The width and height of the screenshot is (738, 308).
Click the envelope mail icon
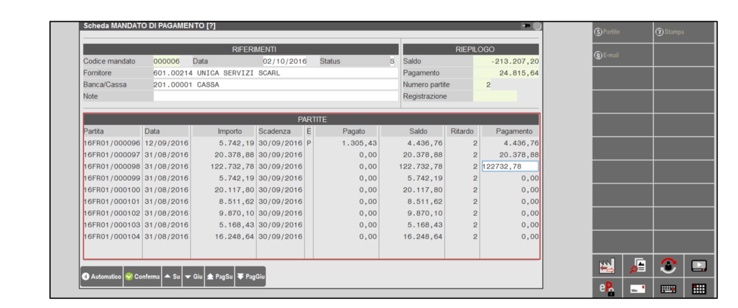638,289
